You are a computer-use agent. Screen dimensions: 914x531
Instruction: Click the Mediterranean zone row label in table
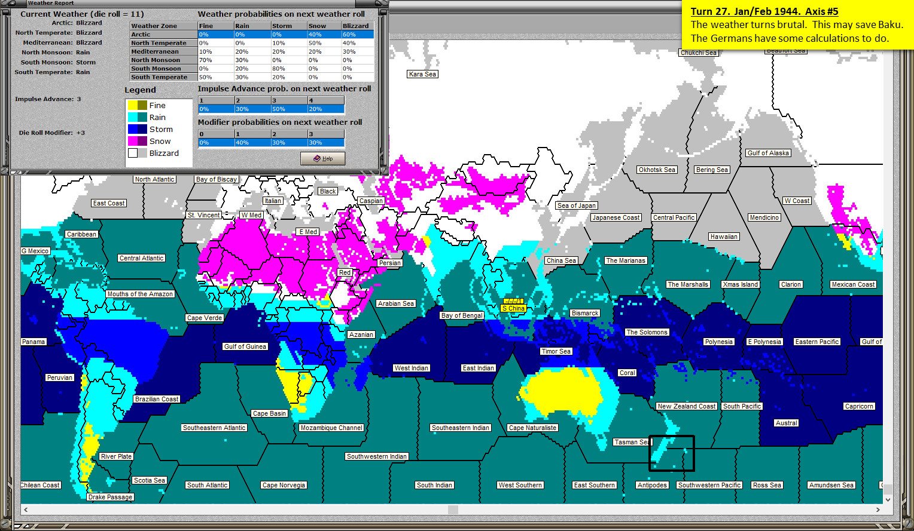click(164, 51)
